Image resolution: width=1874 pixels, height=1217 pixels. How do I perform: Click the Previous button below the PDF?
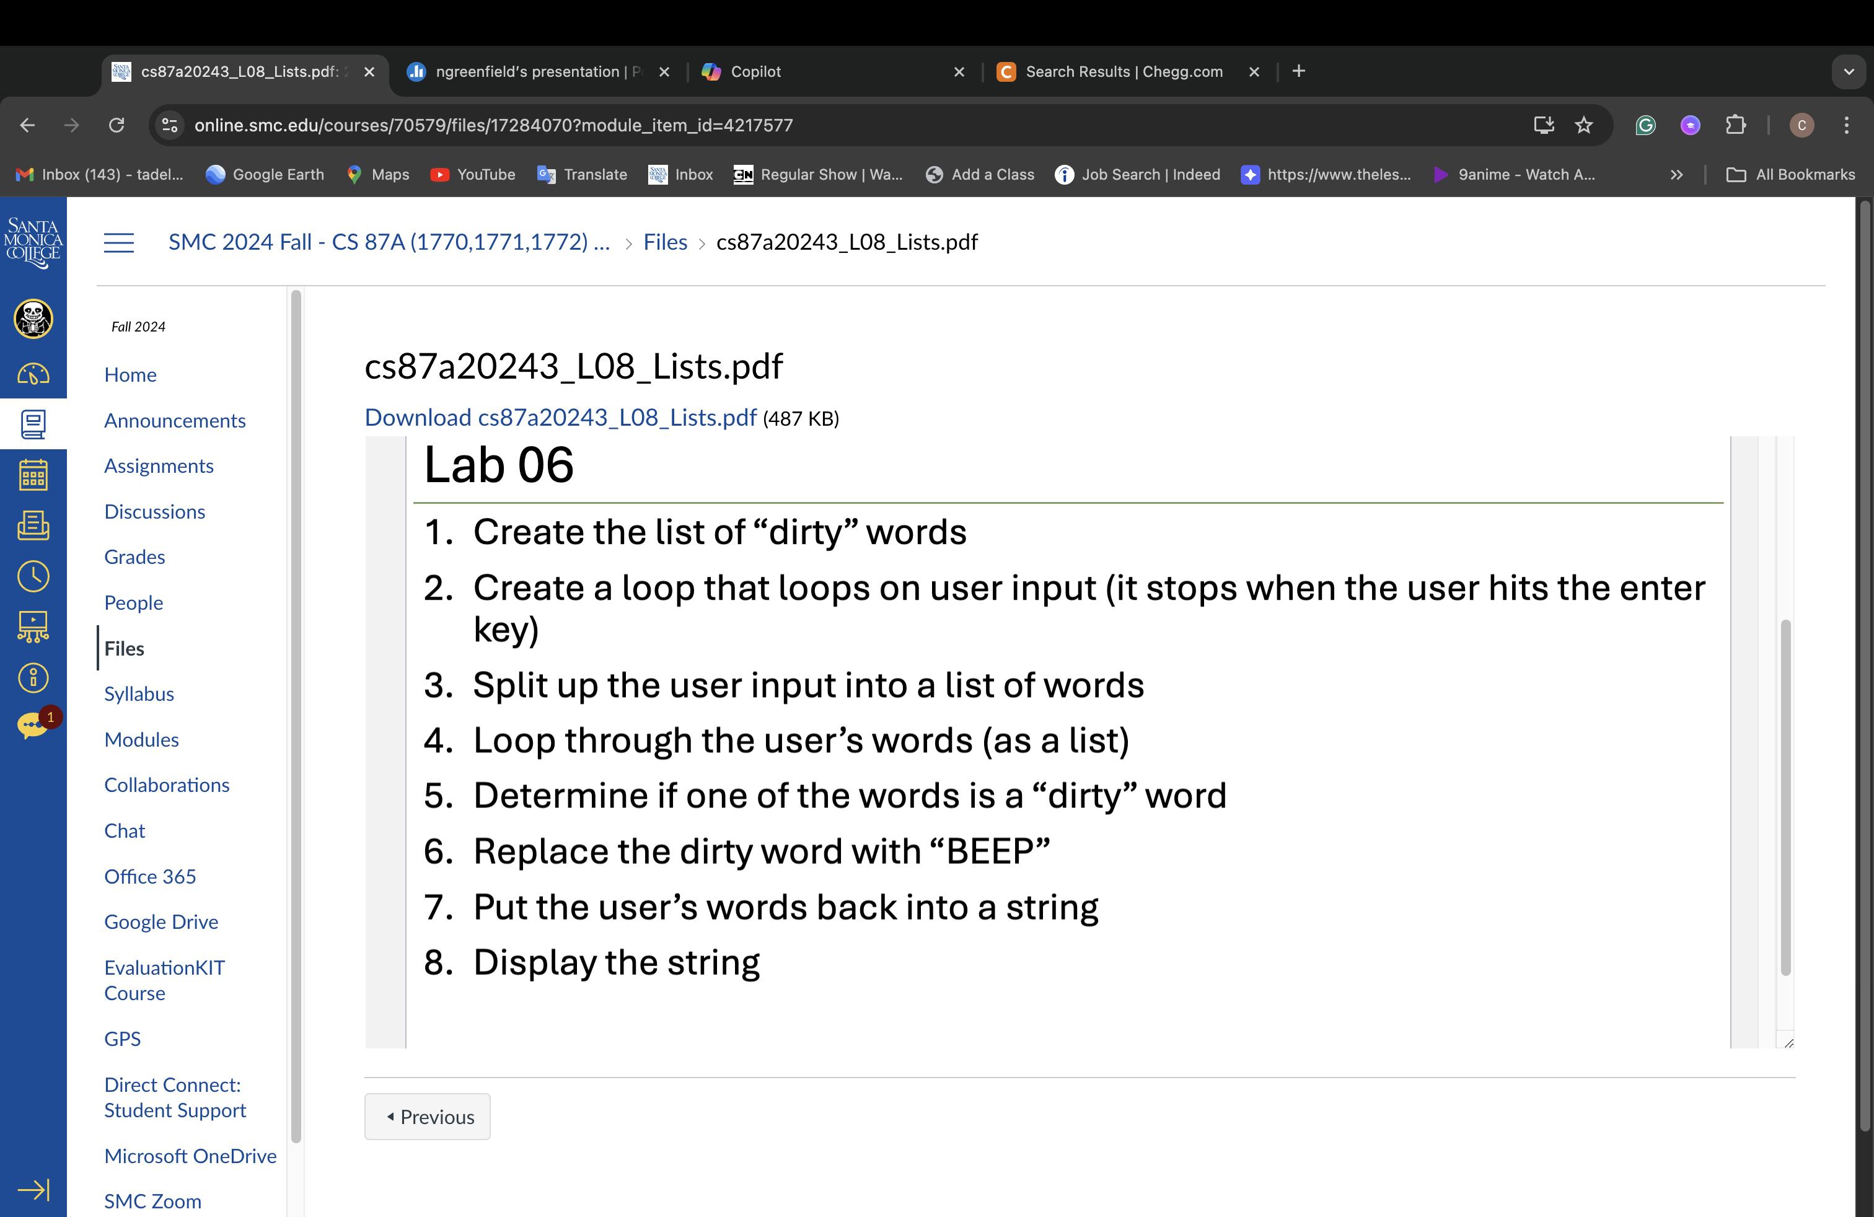point(427,1116)
